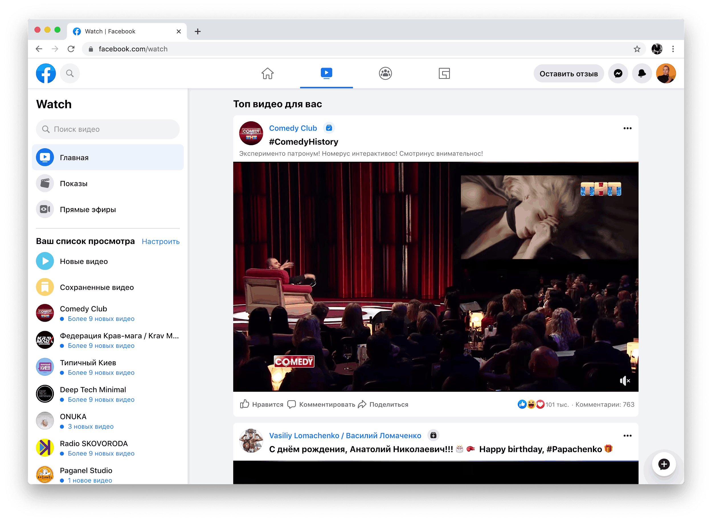Image resolution: width=712 pixels, height=521 pixels.
Task: Click the browser forward arrow
Action: point(55,49)
